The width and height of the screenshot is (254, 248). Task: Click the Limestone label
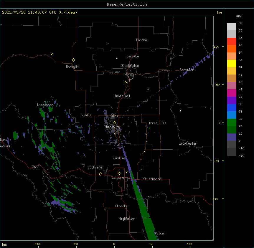(45, 105)
